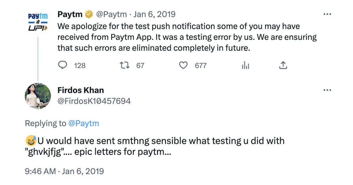Open the more options icon on Paytm's tweet
The width and height of the screenshot is (353, 185).
tap(327, 14)
